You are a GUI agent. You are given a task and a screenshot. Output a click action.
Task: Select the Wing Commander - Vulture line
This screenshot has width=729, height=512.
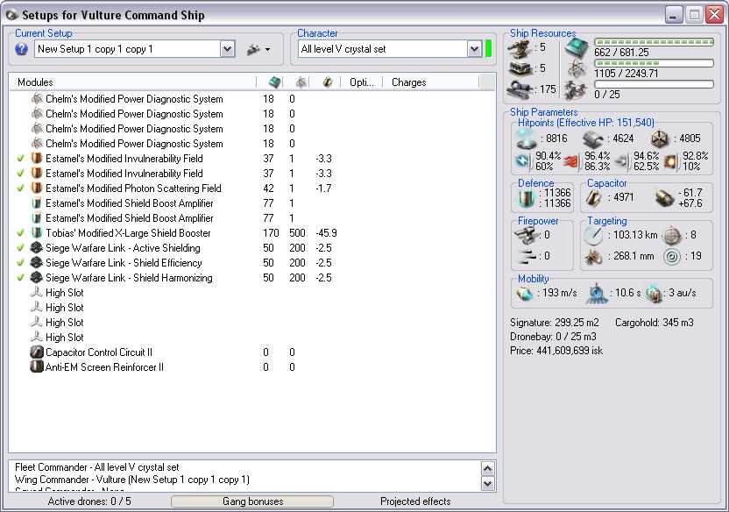coord(132,480)
